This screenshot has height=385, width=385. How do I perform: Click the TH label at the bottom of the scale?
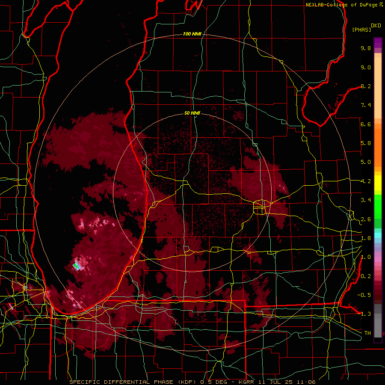(367, 333)
